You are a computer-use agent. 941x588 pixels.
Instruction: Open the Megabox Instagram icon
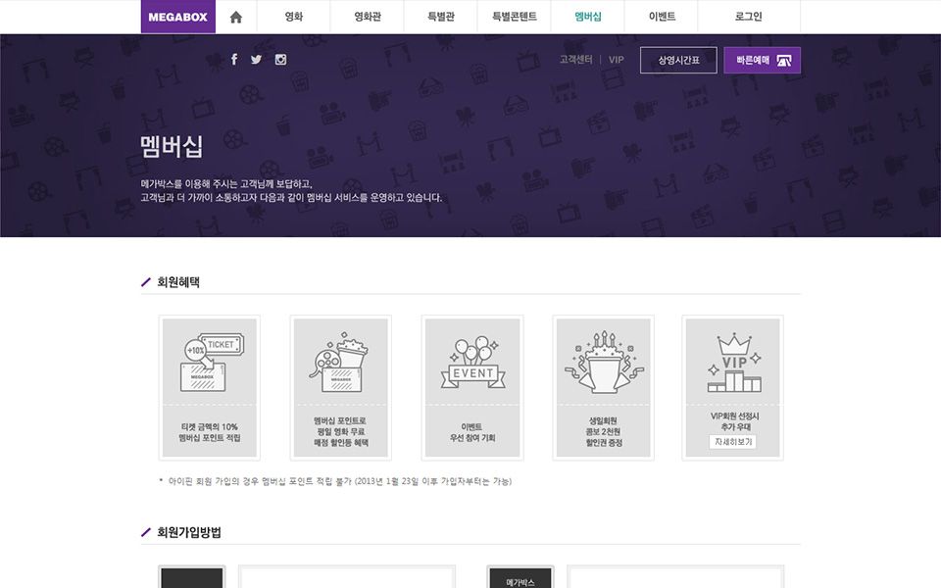point(280,60)
